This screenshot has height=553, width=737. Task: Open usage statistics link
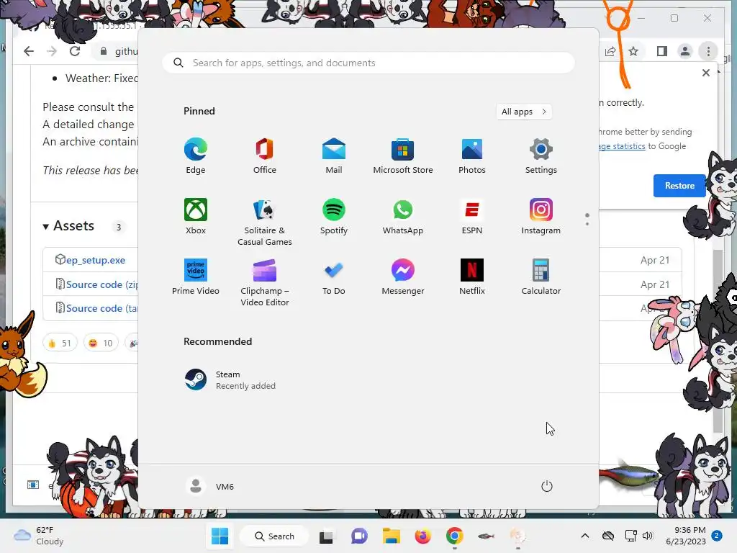622,146
